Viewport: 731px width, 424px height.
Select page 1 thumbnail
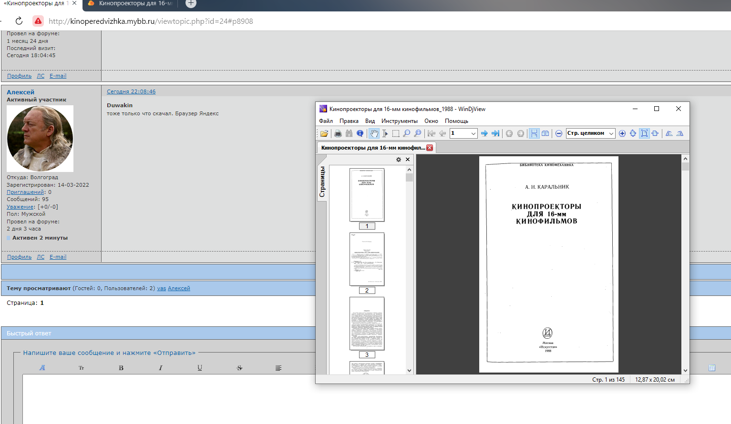(x=367, y=195)
